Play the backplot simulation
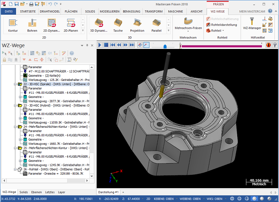 (x=100, y=45)
